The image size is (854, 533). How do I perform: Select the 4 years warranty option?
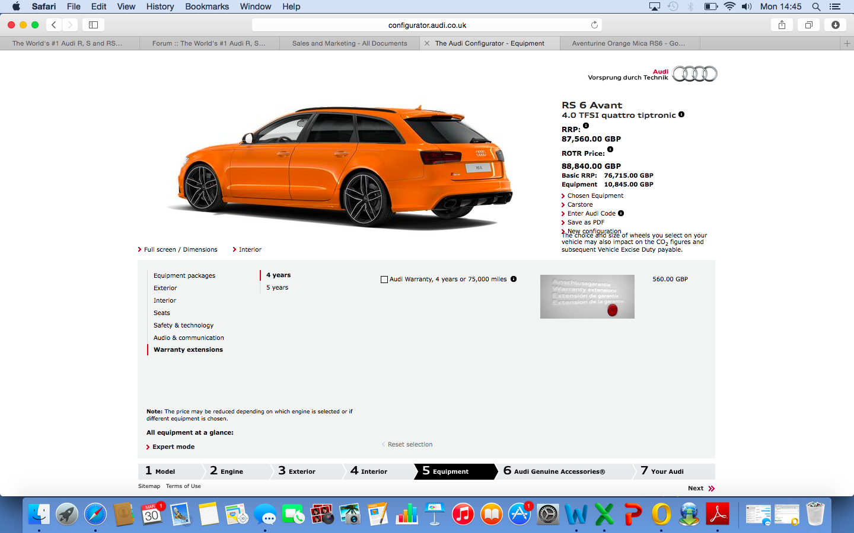(x=278, y=275)
